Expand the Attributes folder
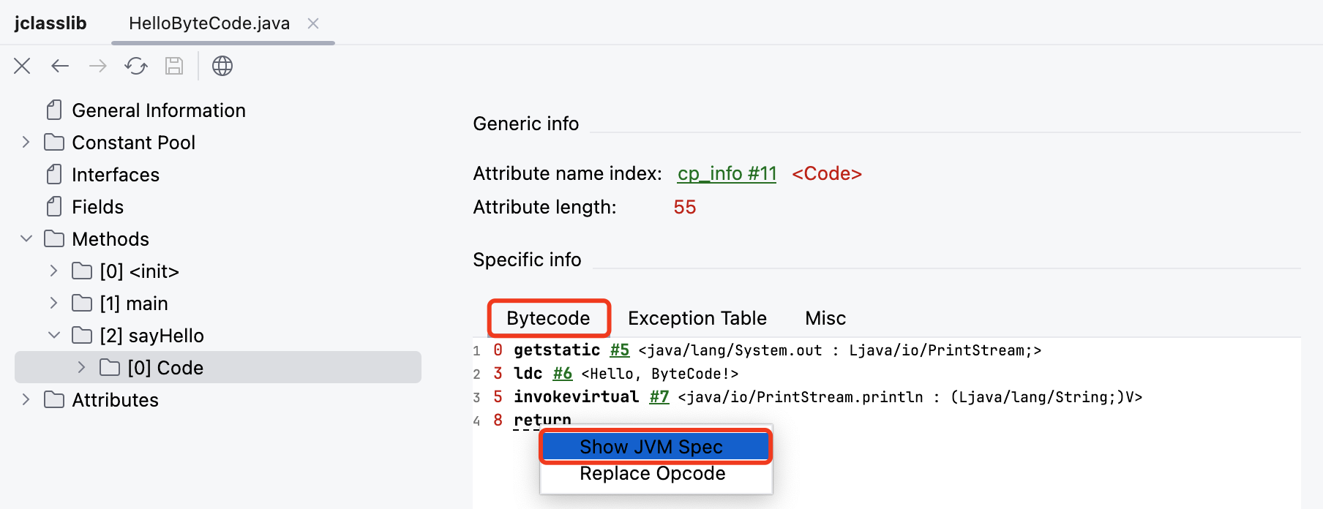1323x509 pixels. (x=26, y=399)
